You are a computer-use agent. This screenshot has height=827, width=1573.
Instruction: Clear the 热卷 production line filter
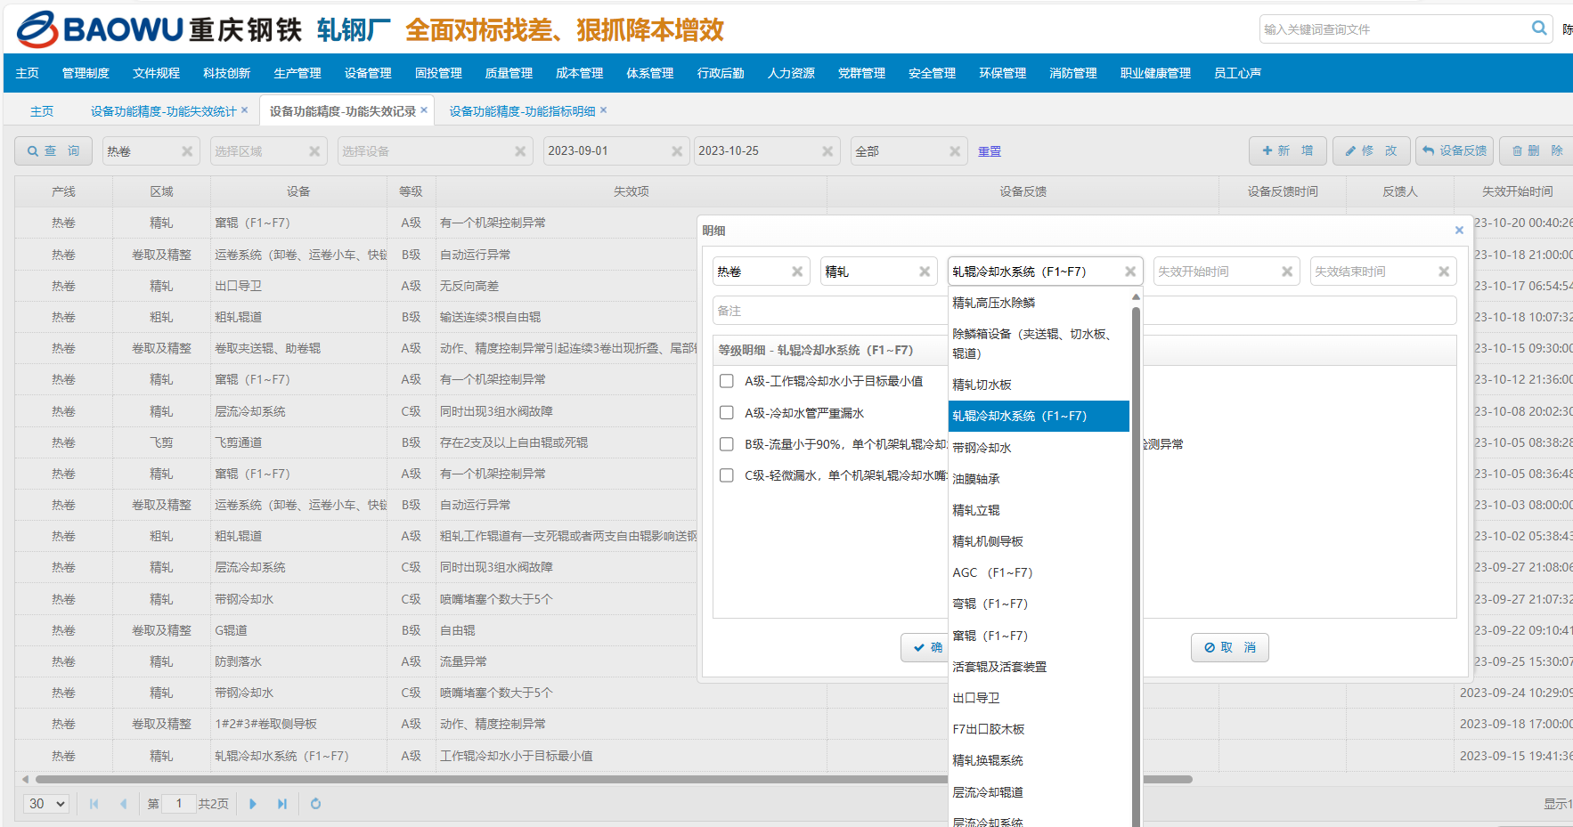187,151
